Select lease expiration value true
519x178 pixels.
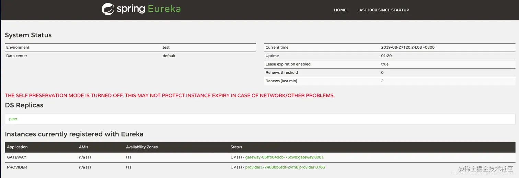385,64
